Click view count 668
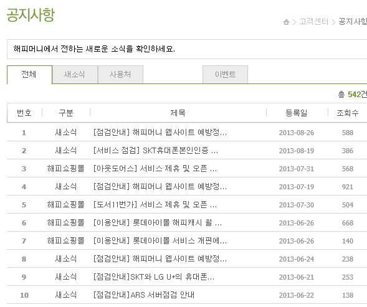 pyautogui.click(x=348, y=223)
